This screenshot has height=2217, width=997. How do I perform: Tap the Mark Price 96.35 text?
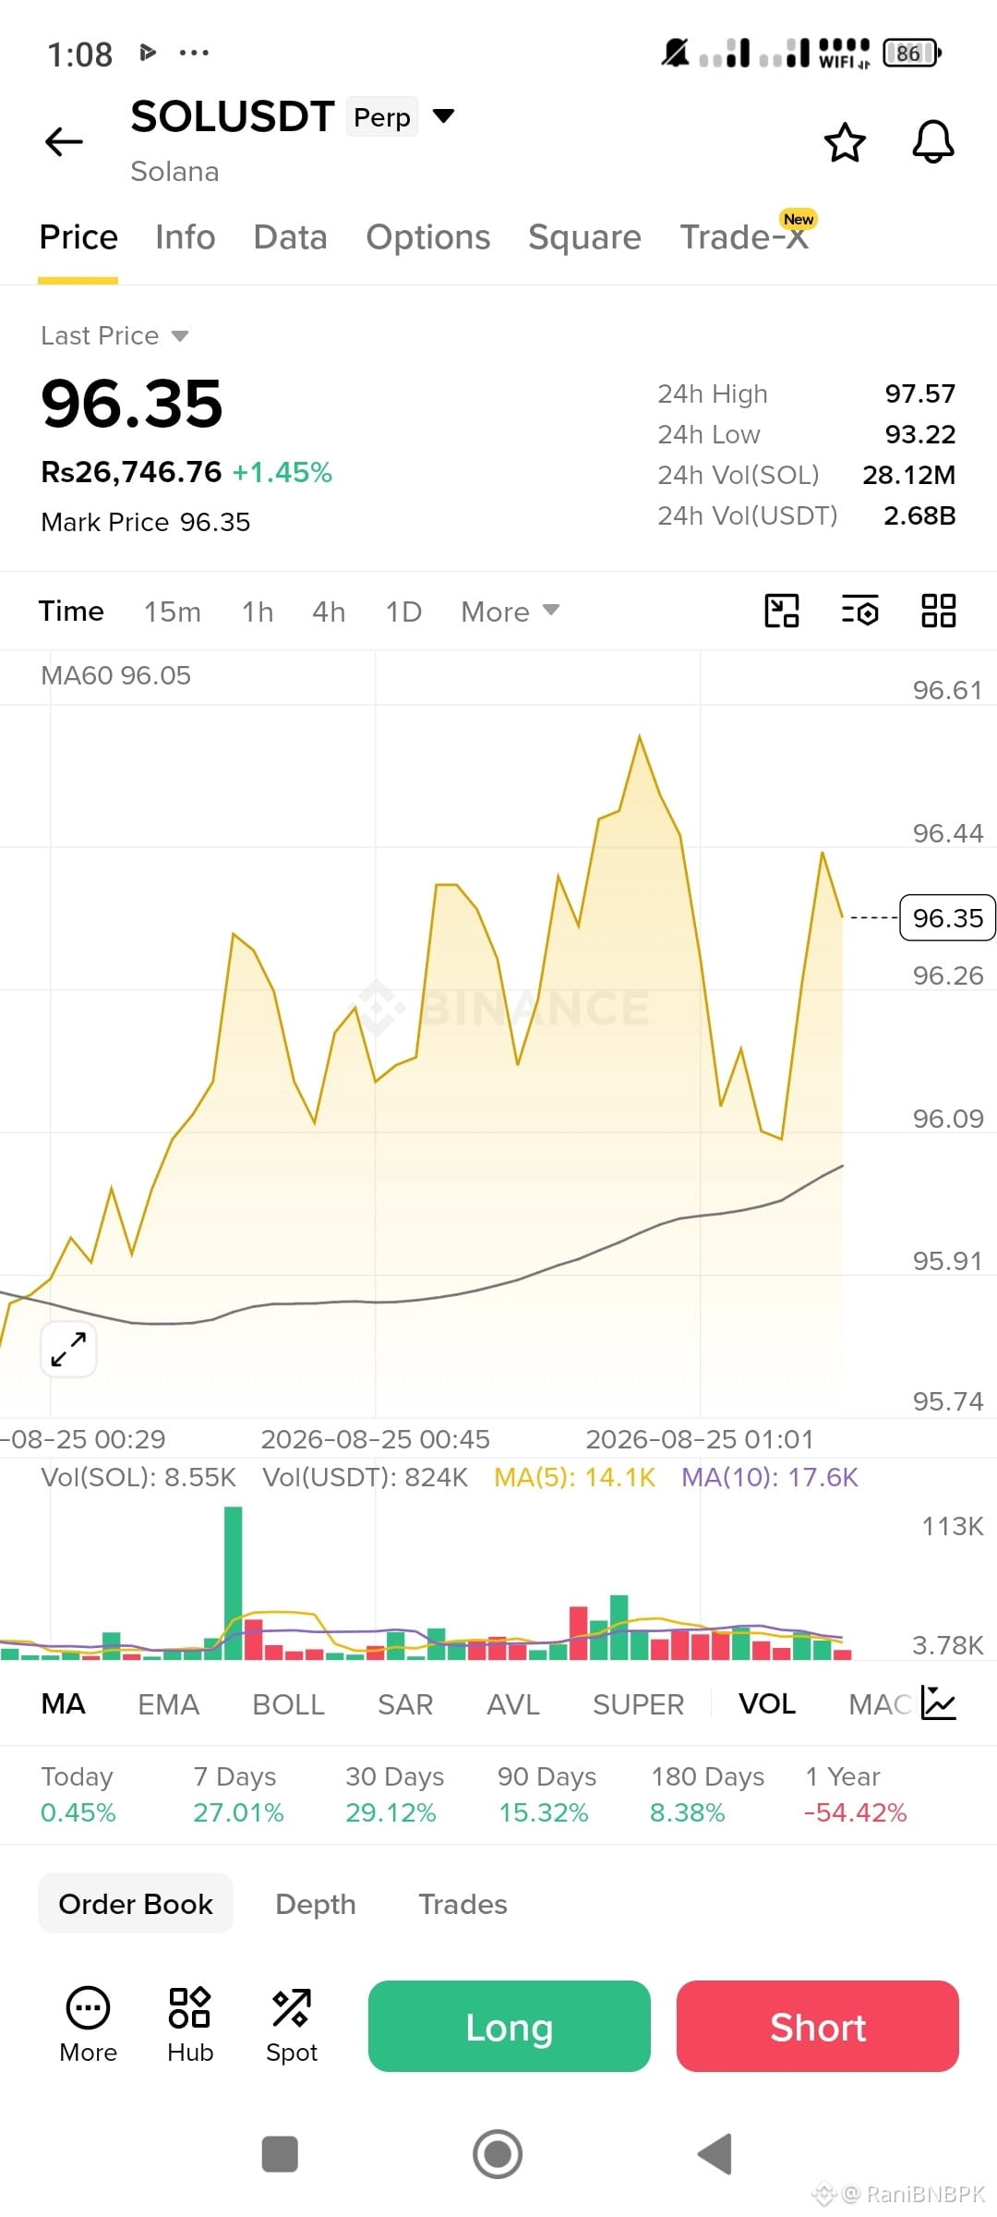point(146,522)
